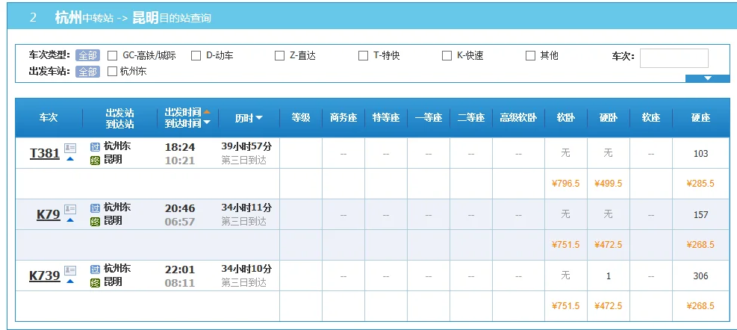The width and height of the screenshot is (737, 330).
Task: Collapse K739 details with blue triangle
Action: point(70,281)
